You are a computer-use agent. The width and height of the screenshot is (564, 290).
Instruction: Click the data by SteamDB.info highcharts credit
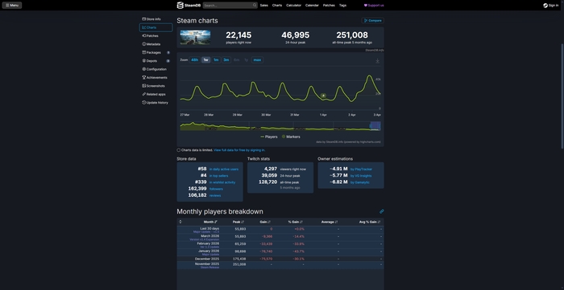point(348,142)
